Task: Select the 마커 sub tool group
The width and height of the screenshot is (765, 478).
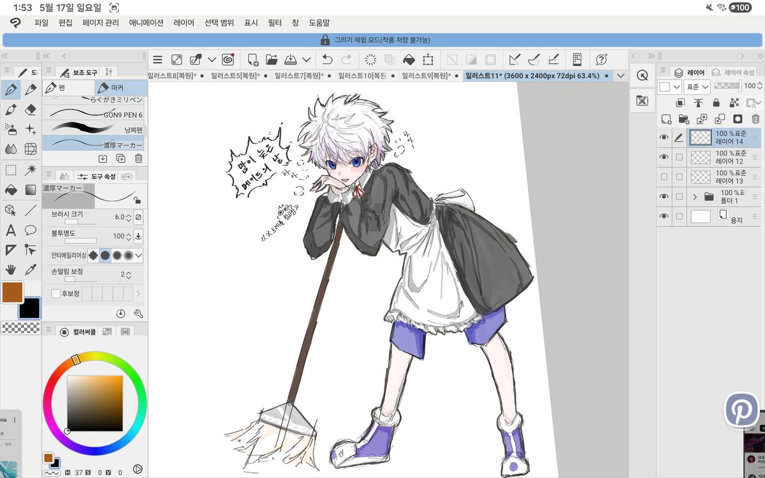Action: (x=120, y=88)
